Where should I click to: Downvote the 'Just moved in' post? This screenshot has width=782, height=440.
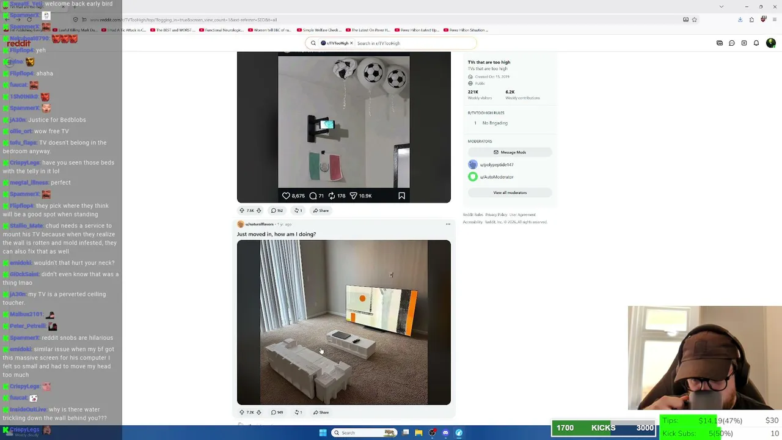258,413
